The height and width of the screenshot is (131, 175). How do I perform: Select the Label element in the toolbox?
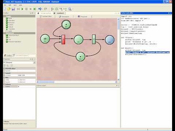pos(9,31)
